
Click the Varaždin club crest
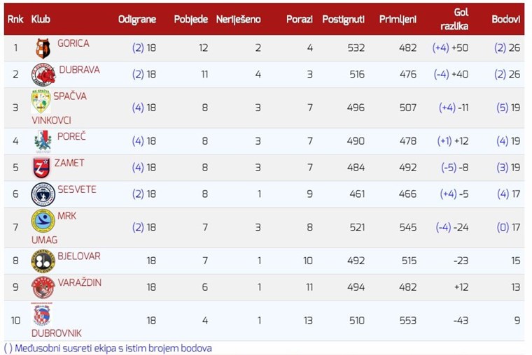click(43, 287)
